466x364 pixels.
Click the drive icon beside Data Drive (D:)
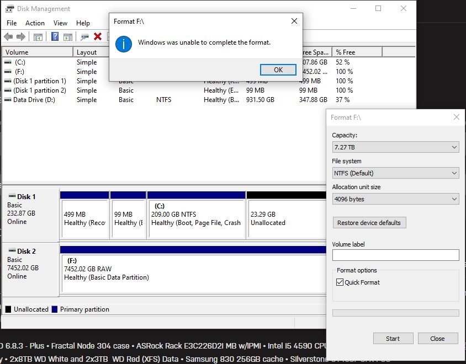point(8,100)
